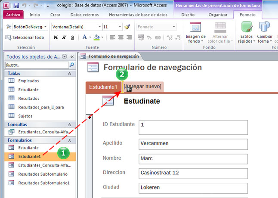The height and width of the screenshot is (198, 278).
Task: Select Resultados_para_II_para table
Action: pos(40,107)
